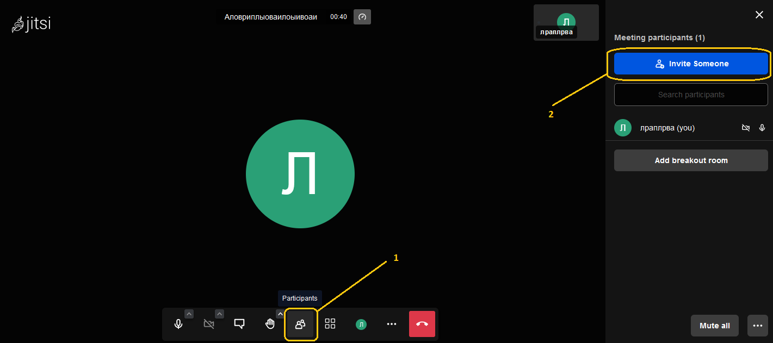Open connection performance indicator near timer
Image resolution: width=773 pixels, height=343 pixels.
pyautogui.click(x=362, y=17)
